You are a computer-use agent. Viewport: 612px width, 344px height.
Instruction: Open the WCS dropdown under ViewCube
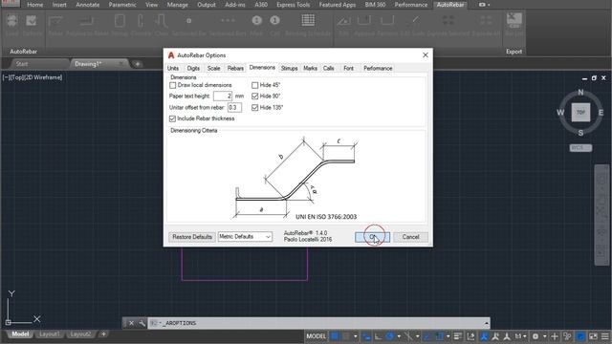pos(580,148)
